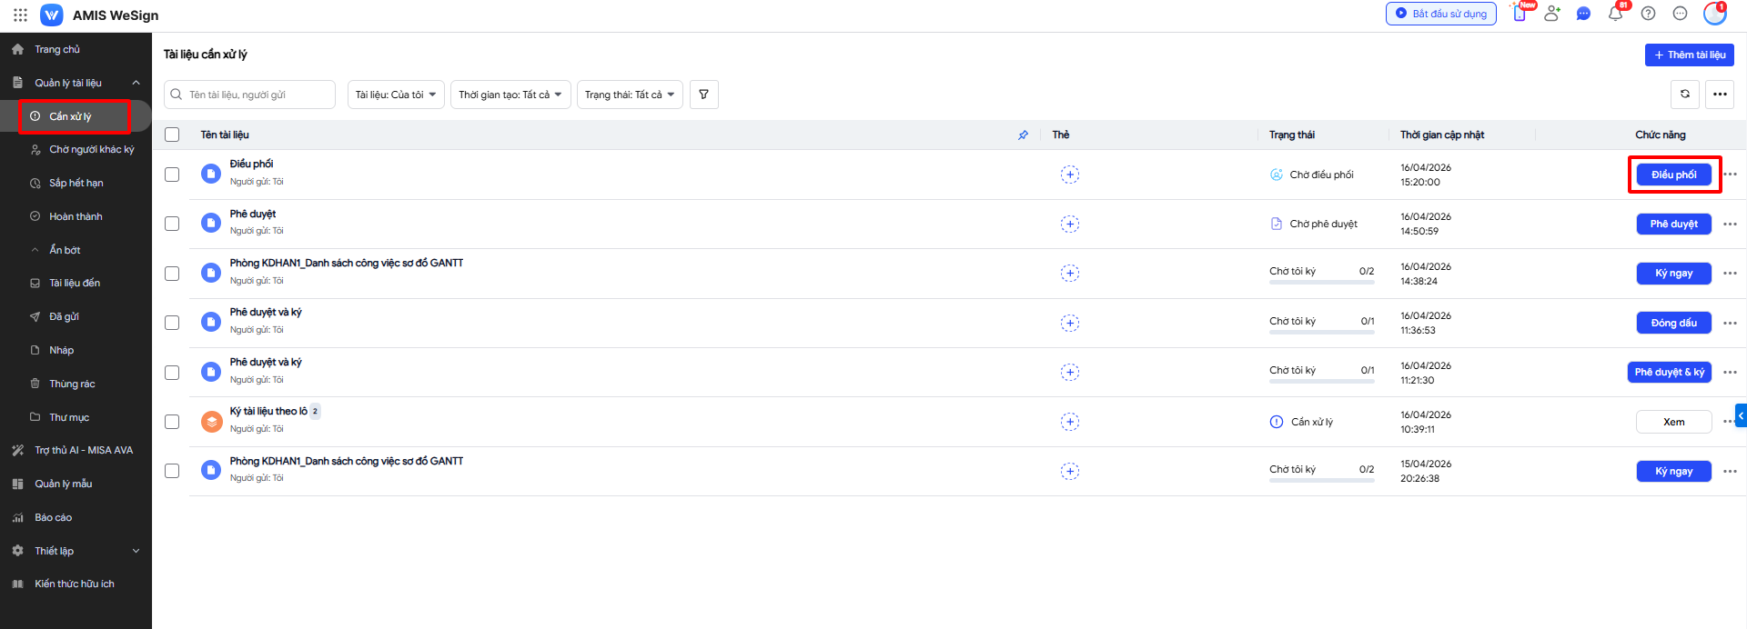Open the app launcher grid icon
The height and width of the screenshot is (629, 1747).
[20, 15]
